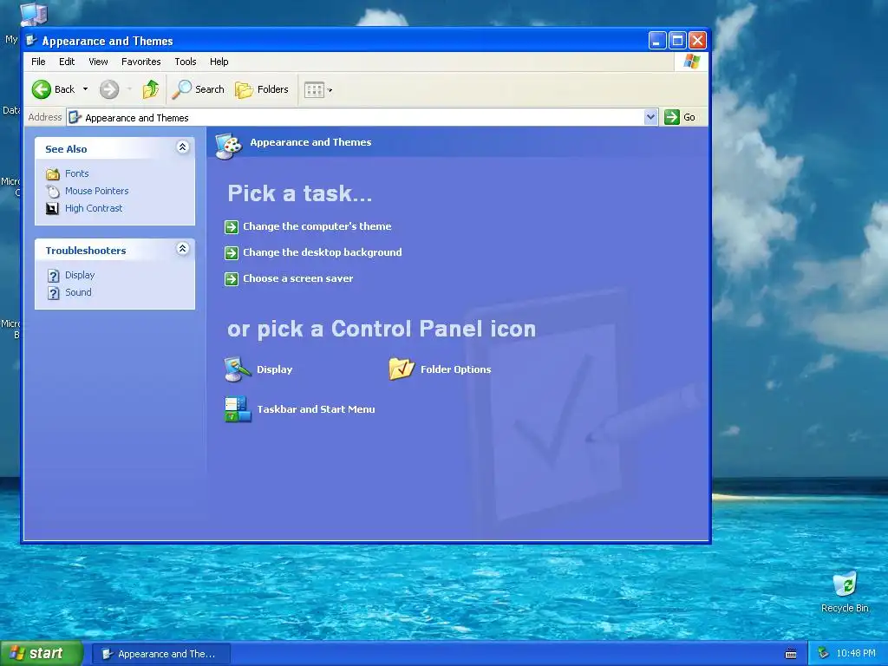This screenshot has width=888, height=666.
Task: Open the Edit menu
Action: point(67,62)
